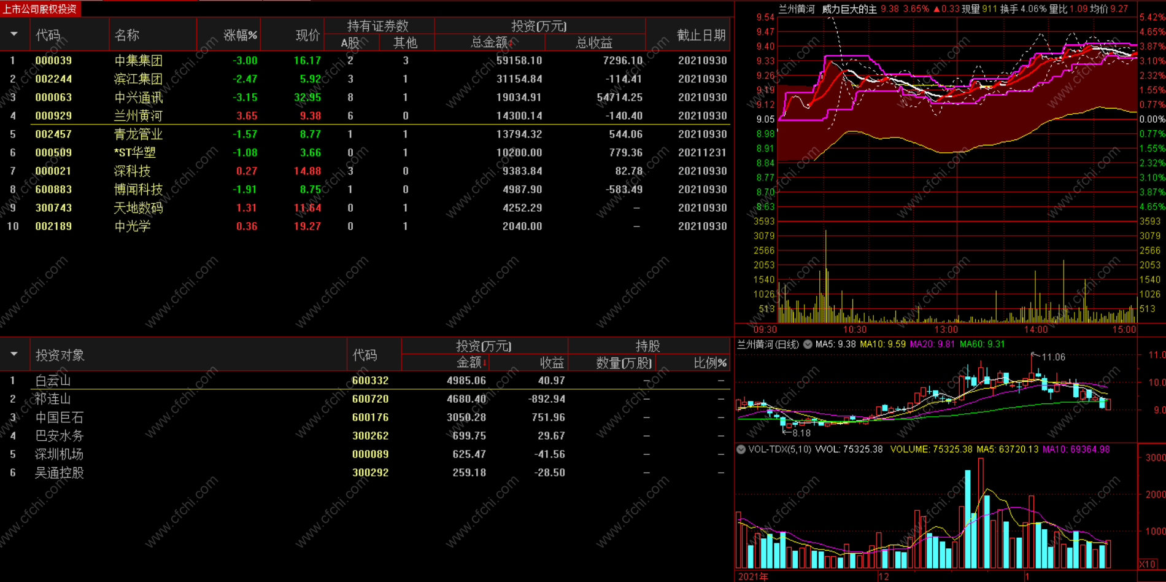Click investment code 600332
The height and width of the screenshot is (582, 1166).
pos(370,380)
